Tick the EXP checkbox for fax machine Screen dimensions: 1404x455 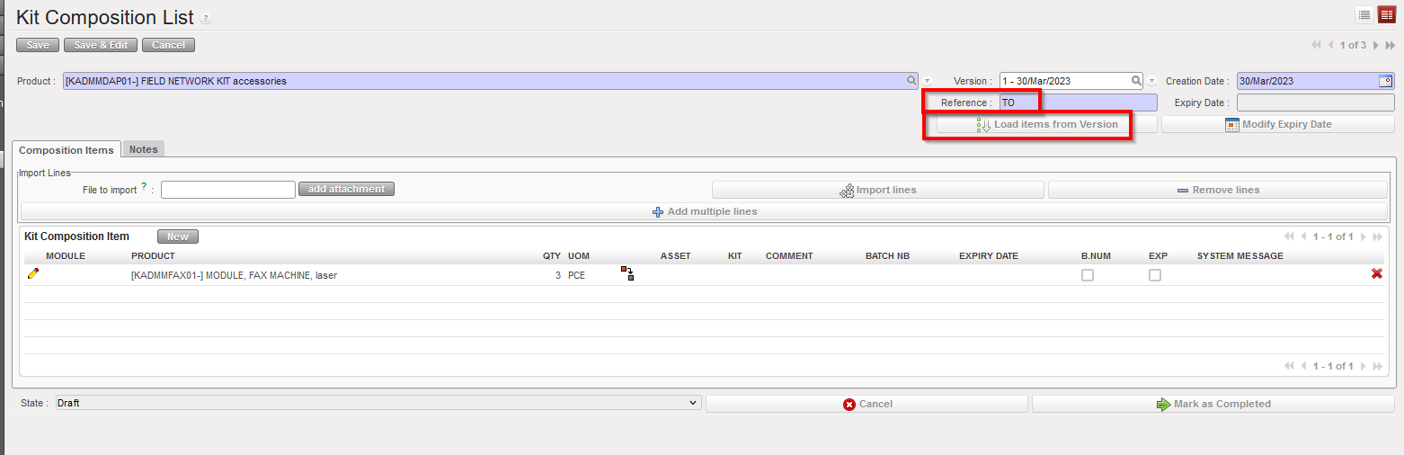point(1155,275)
